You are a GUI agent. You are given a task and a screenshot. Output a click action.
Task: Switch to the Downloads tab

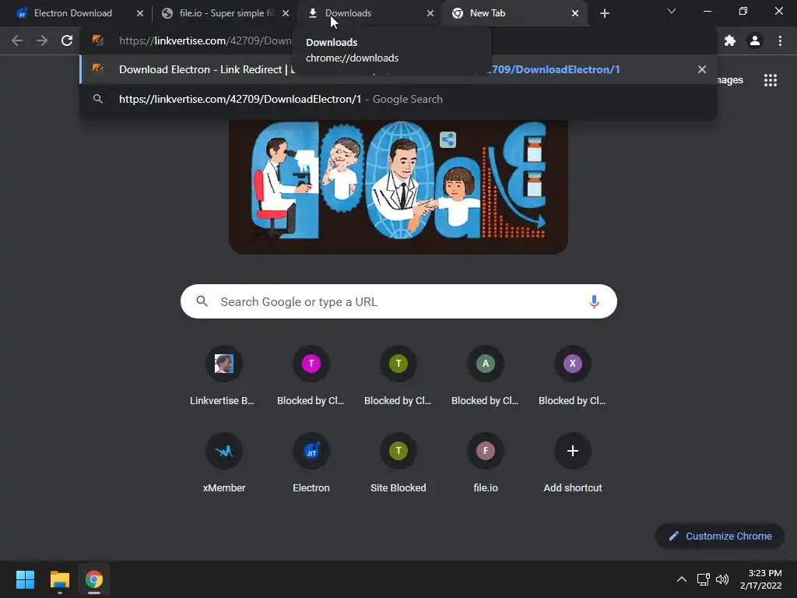pos(366,13)
